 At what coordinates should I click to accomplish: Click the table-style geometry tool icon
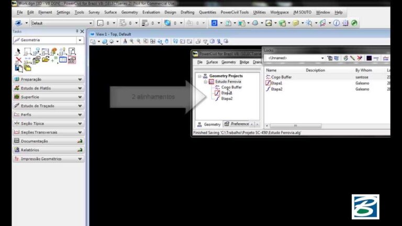tap(63, 60)
